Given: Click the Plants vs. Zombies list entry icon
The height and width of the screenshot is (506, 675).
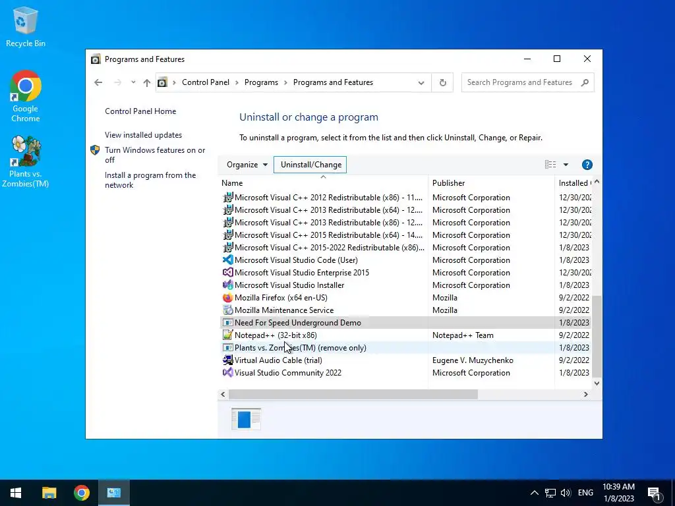Looking at the screenshot, I should click(x=227, y=347).
